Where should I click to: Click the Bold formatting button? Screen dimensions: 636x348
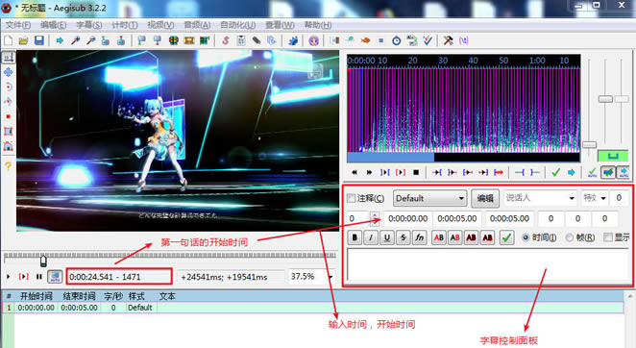click(355, 237)
